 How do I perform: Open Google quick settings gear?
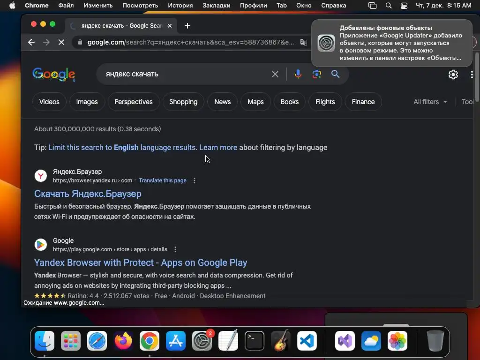pos(453,75)
